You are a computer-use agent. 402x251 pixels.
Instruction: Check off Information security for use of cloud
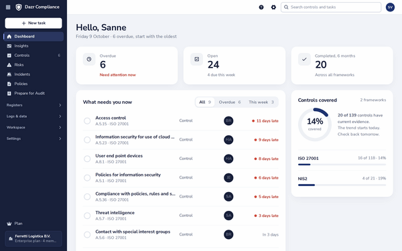point(87,140)
